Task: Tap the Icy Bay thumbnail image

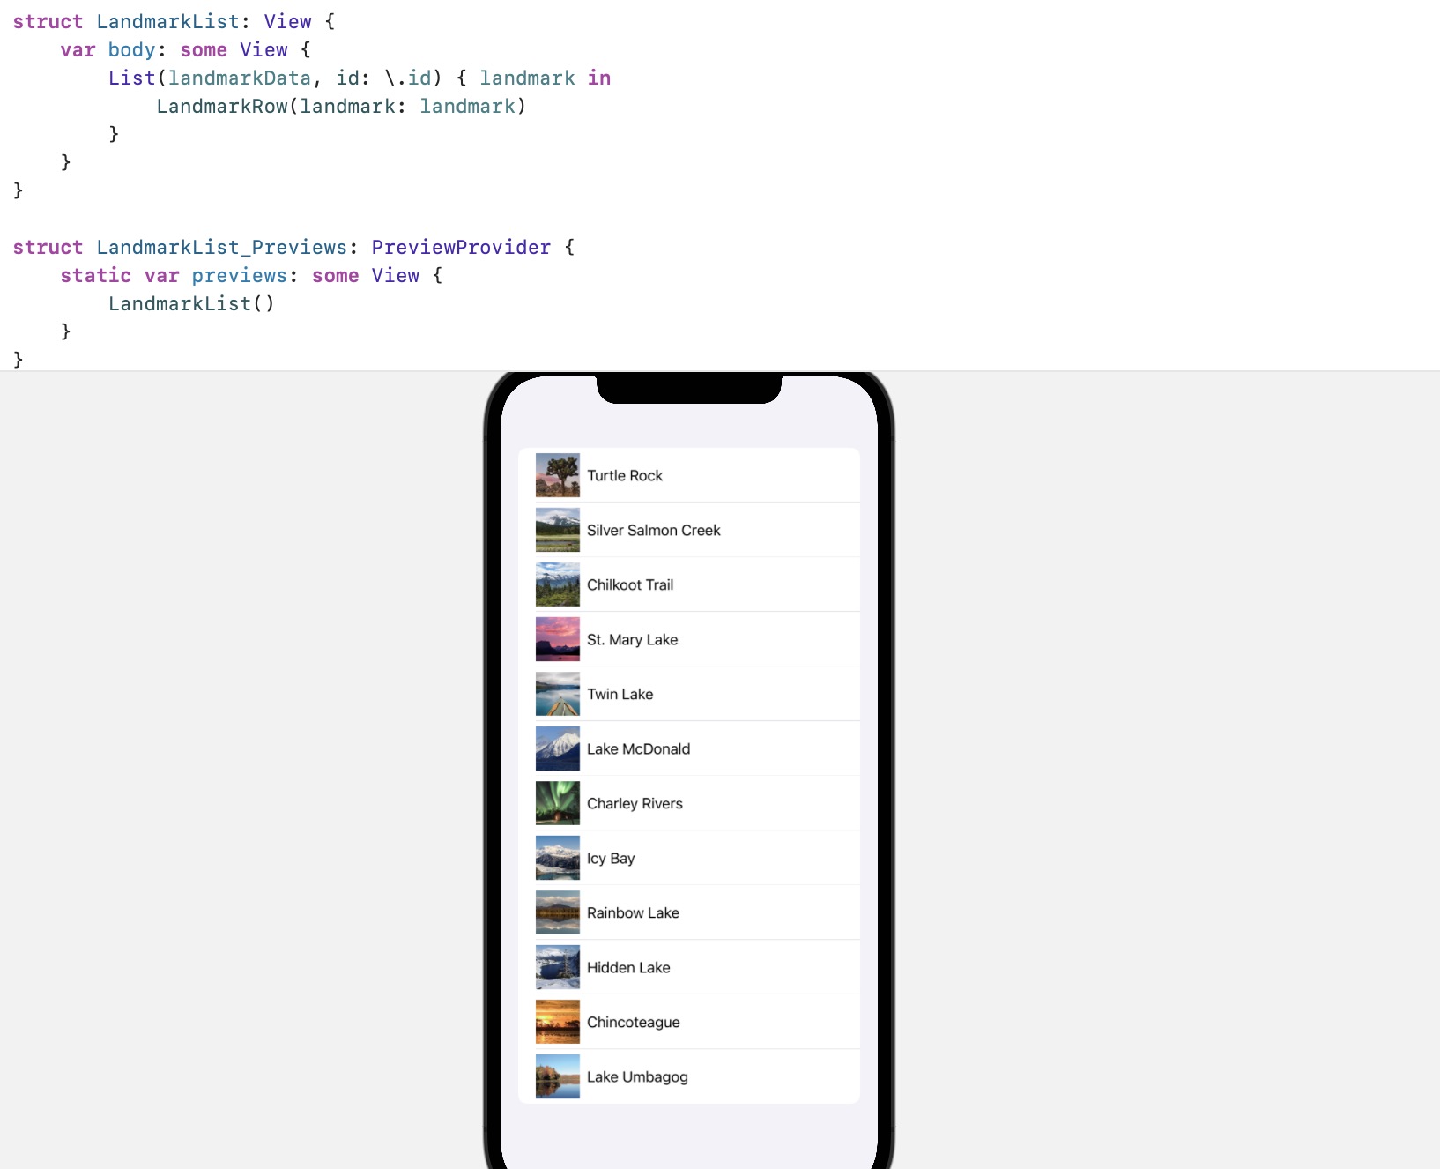Action: [558, 858]
